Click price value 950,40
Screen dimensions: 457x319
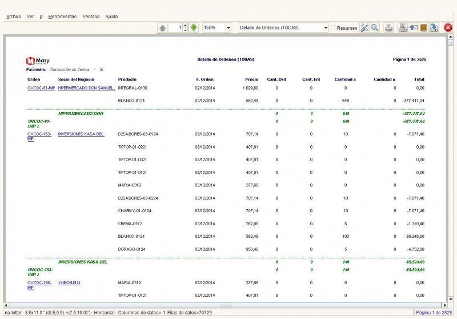(x=252, y=249)
